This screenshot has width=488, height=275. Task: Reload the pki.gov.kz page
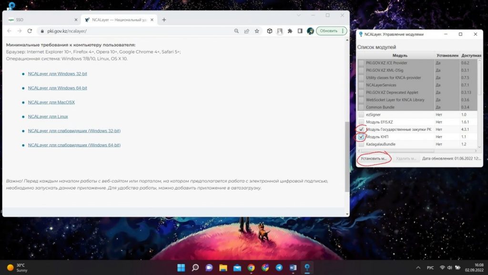click(x=30, y=31)
